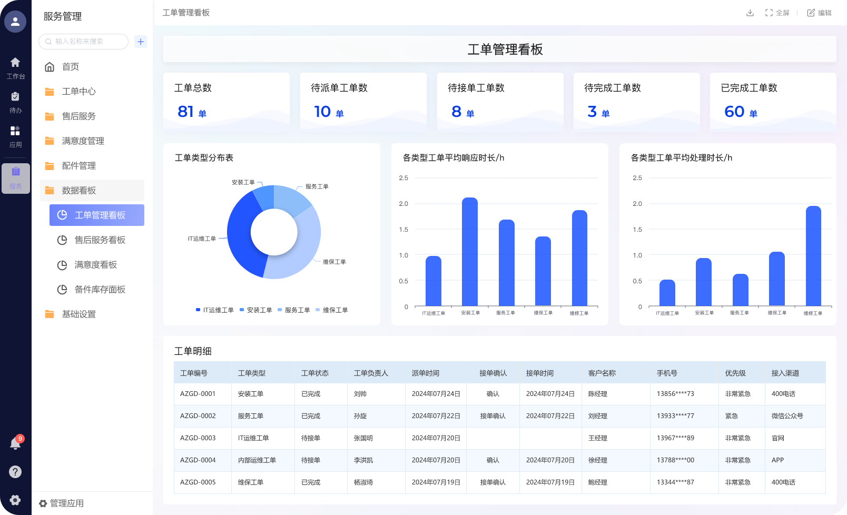The image size is (847, 515).
Task: Open the settings gear in left rail
Action: pyautogui.click(x=15, y=500)
